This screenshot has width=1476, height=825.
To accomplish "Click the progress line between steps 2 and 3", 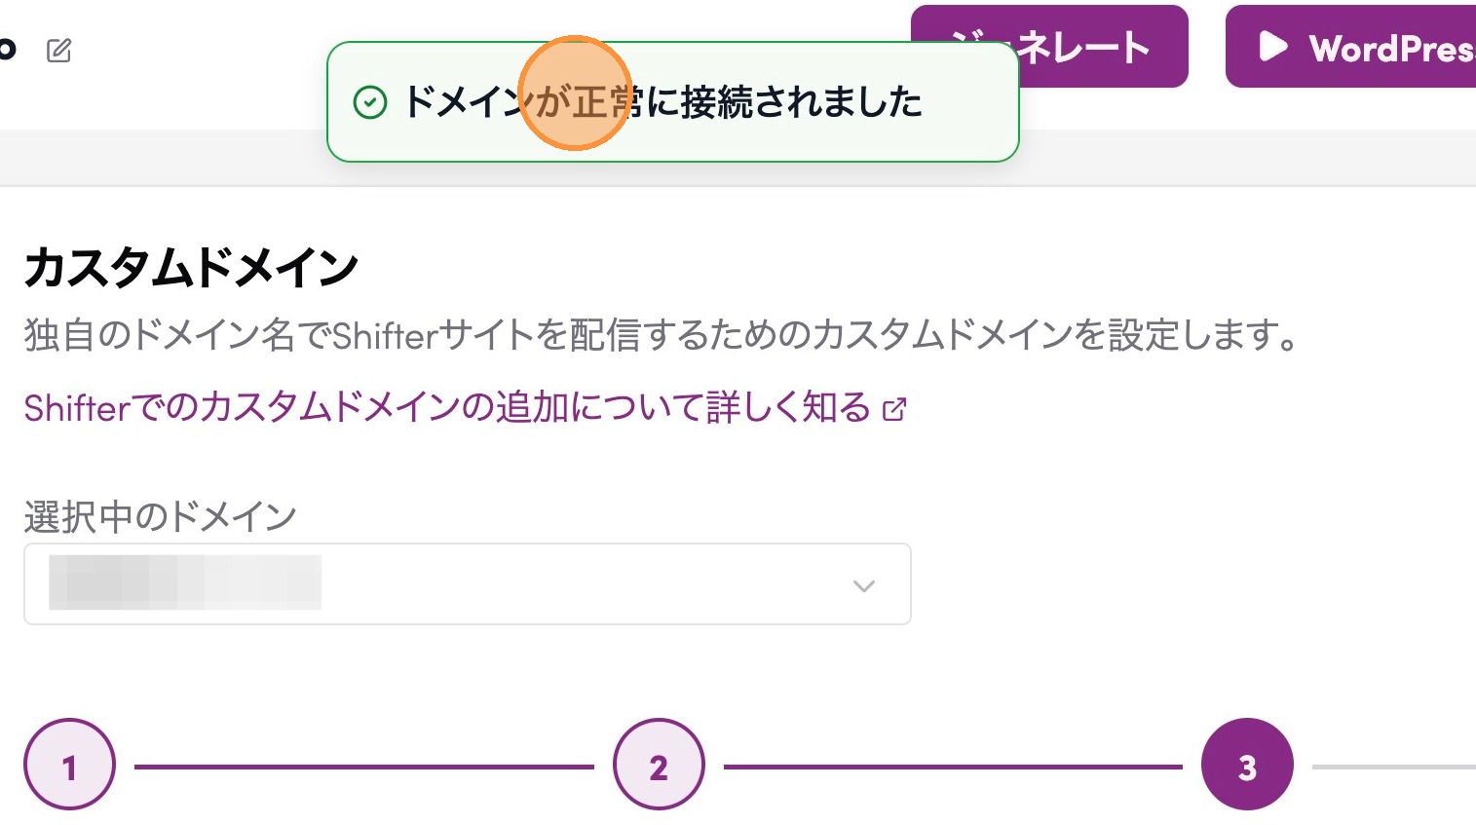I will (x=953, y=767).
